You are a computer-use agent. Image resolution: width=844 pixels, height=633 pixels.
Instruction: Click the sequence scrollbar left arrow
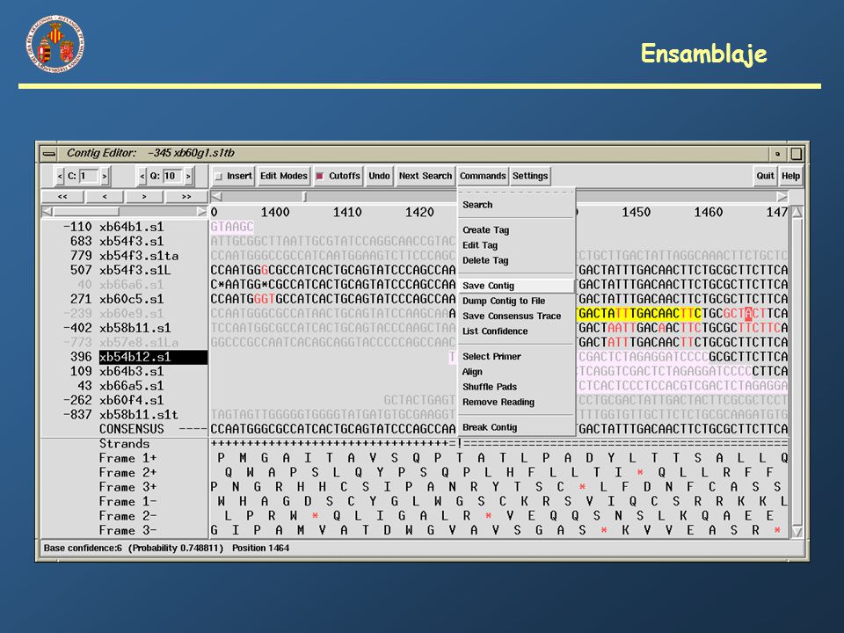pos(217,196)
